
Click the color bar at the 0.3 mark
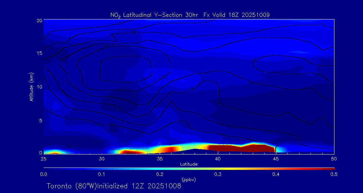point(218,168)
